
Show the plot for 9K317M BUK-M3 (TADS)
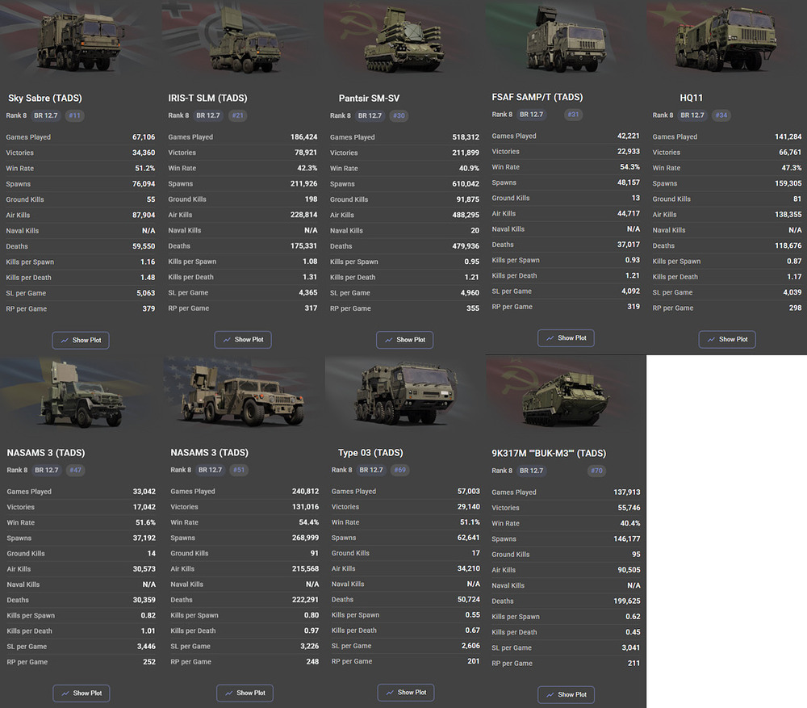click(566, 694)
